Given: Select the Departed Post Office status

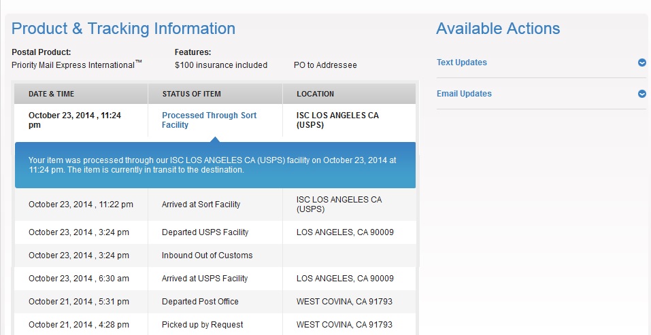Looking at the screenshot, I should (200, 302).
